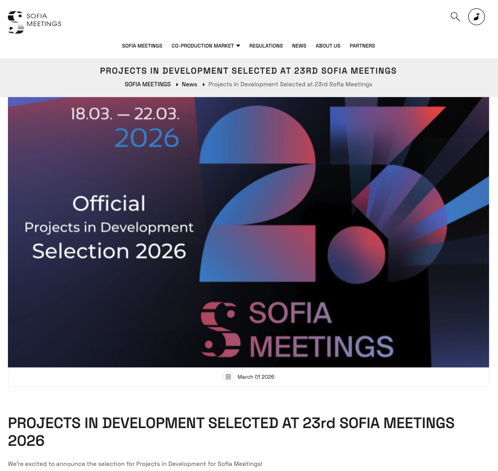Click the circled whale icon top right

point(476,17)
